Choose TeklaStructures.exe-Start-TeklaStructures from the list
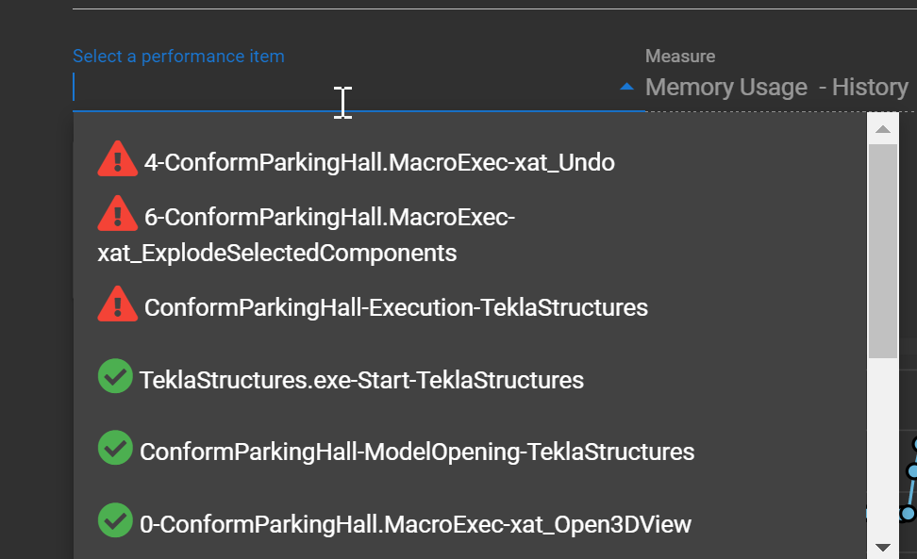 (x=360, y=379)
